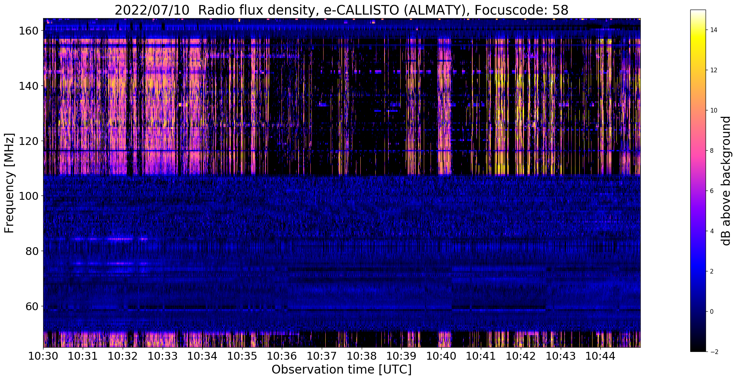
Task: Click the colorbar tick label 8
Action: (712, 151)
